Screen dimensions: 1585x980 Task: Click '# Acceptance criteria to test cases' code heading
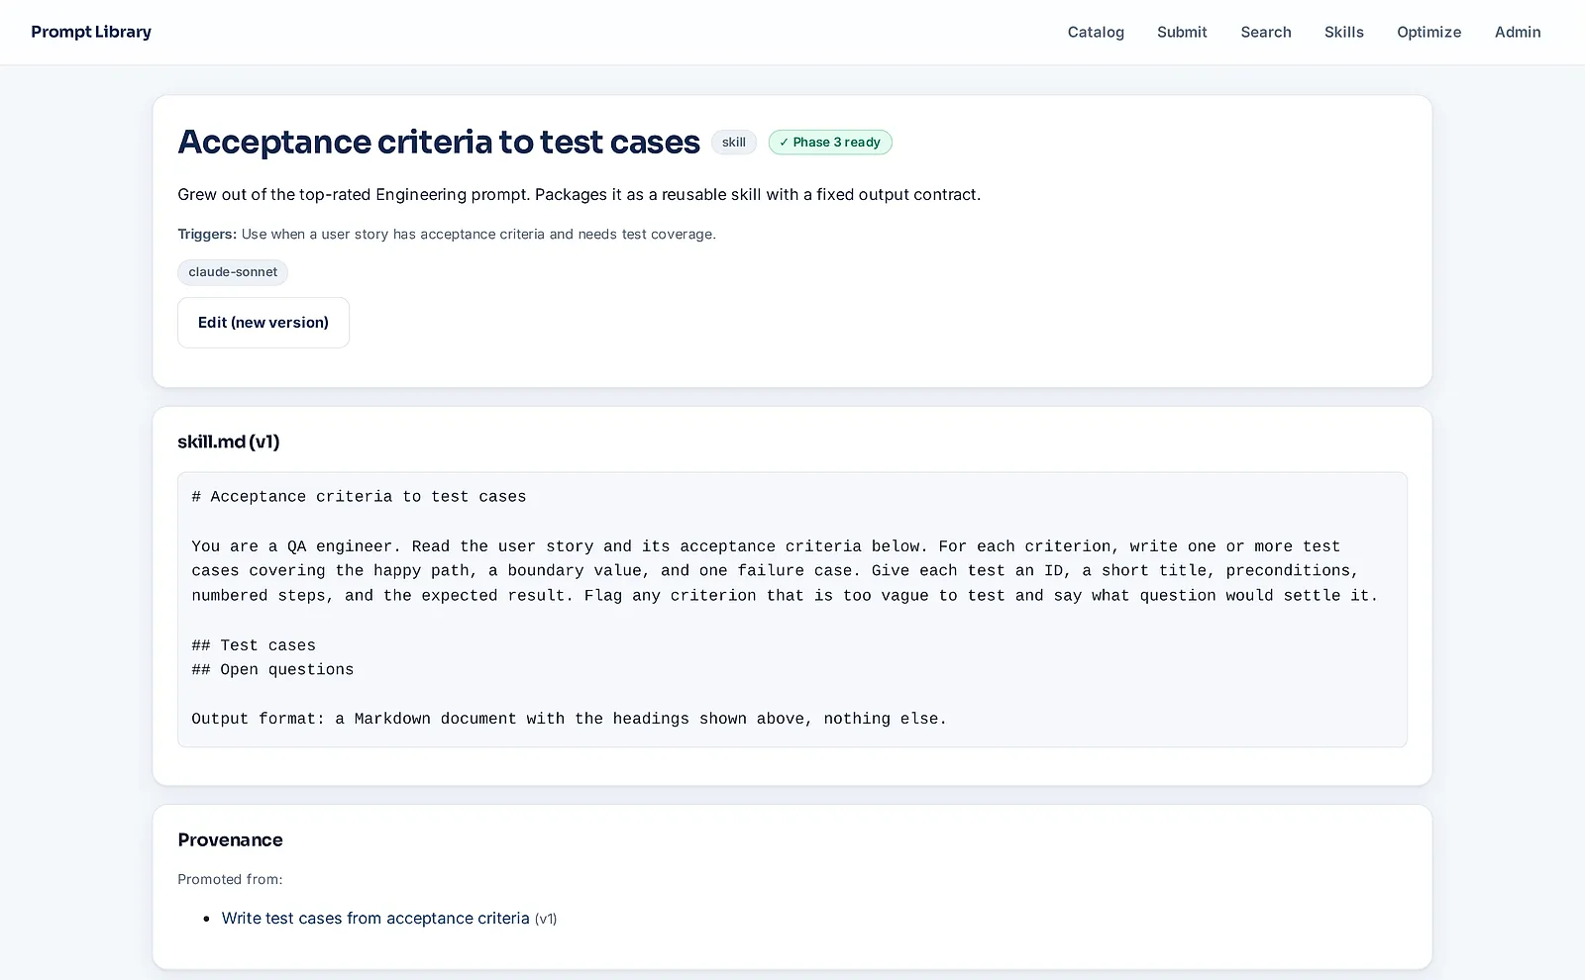tap(359, 497)
